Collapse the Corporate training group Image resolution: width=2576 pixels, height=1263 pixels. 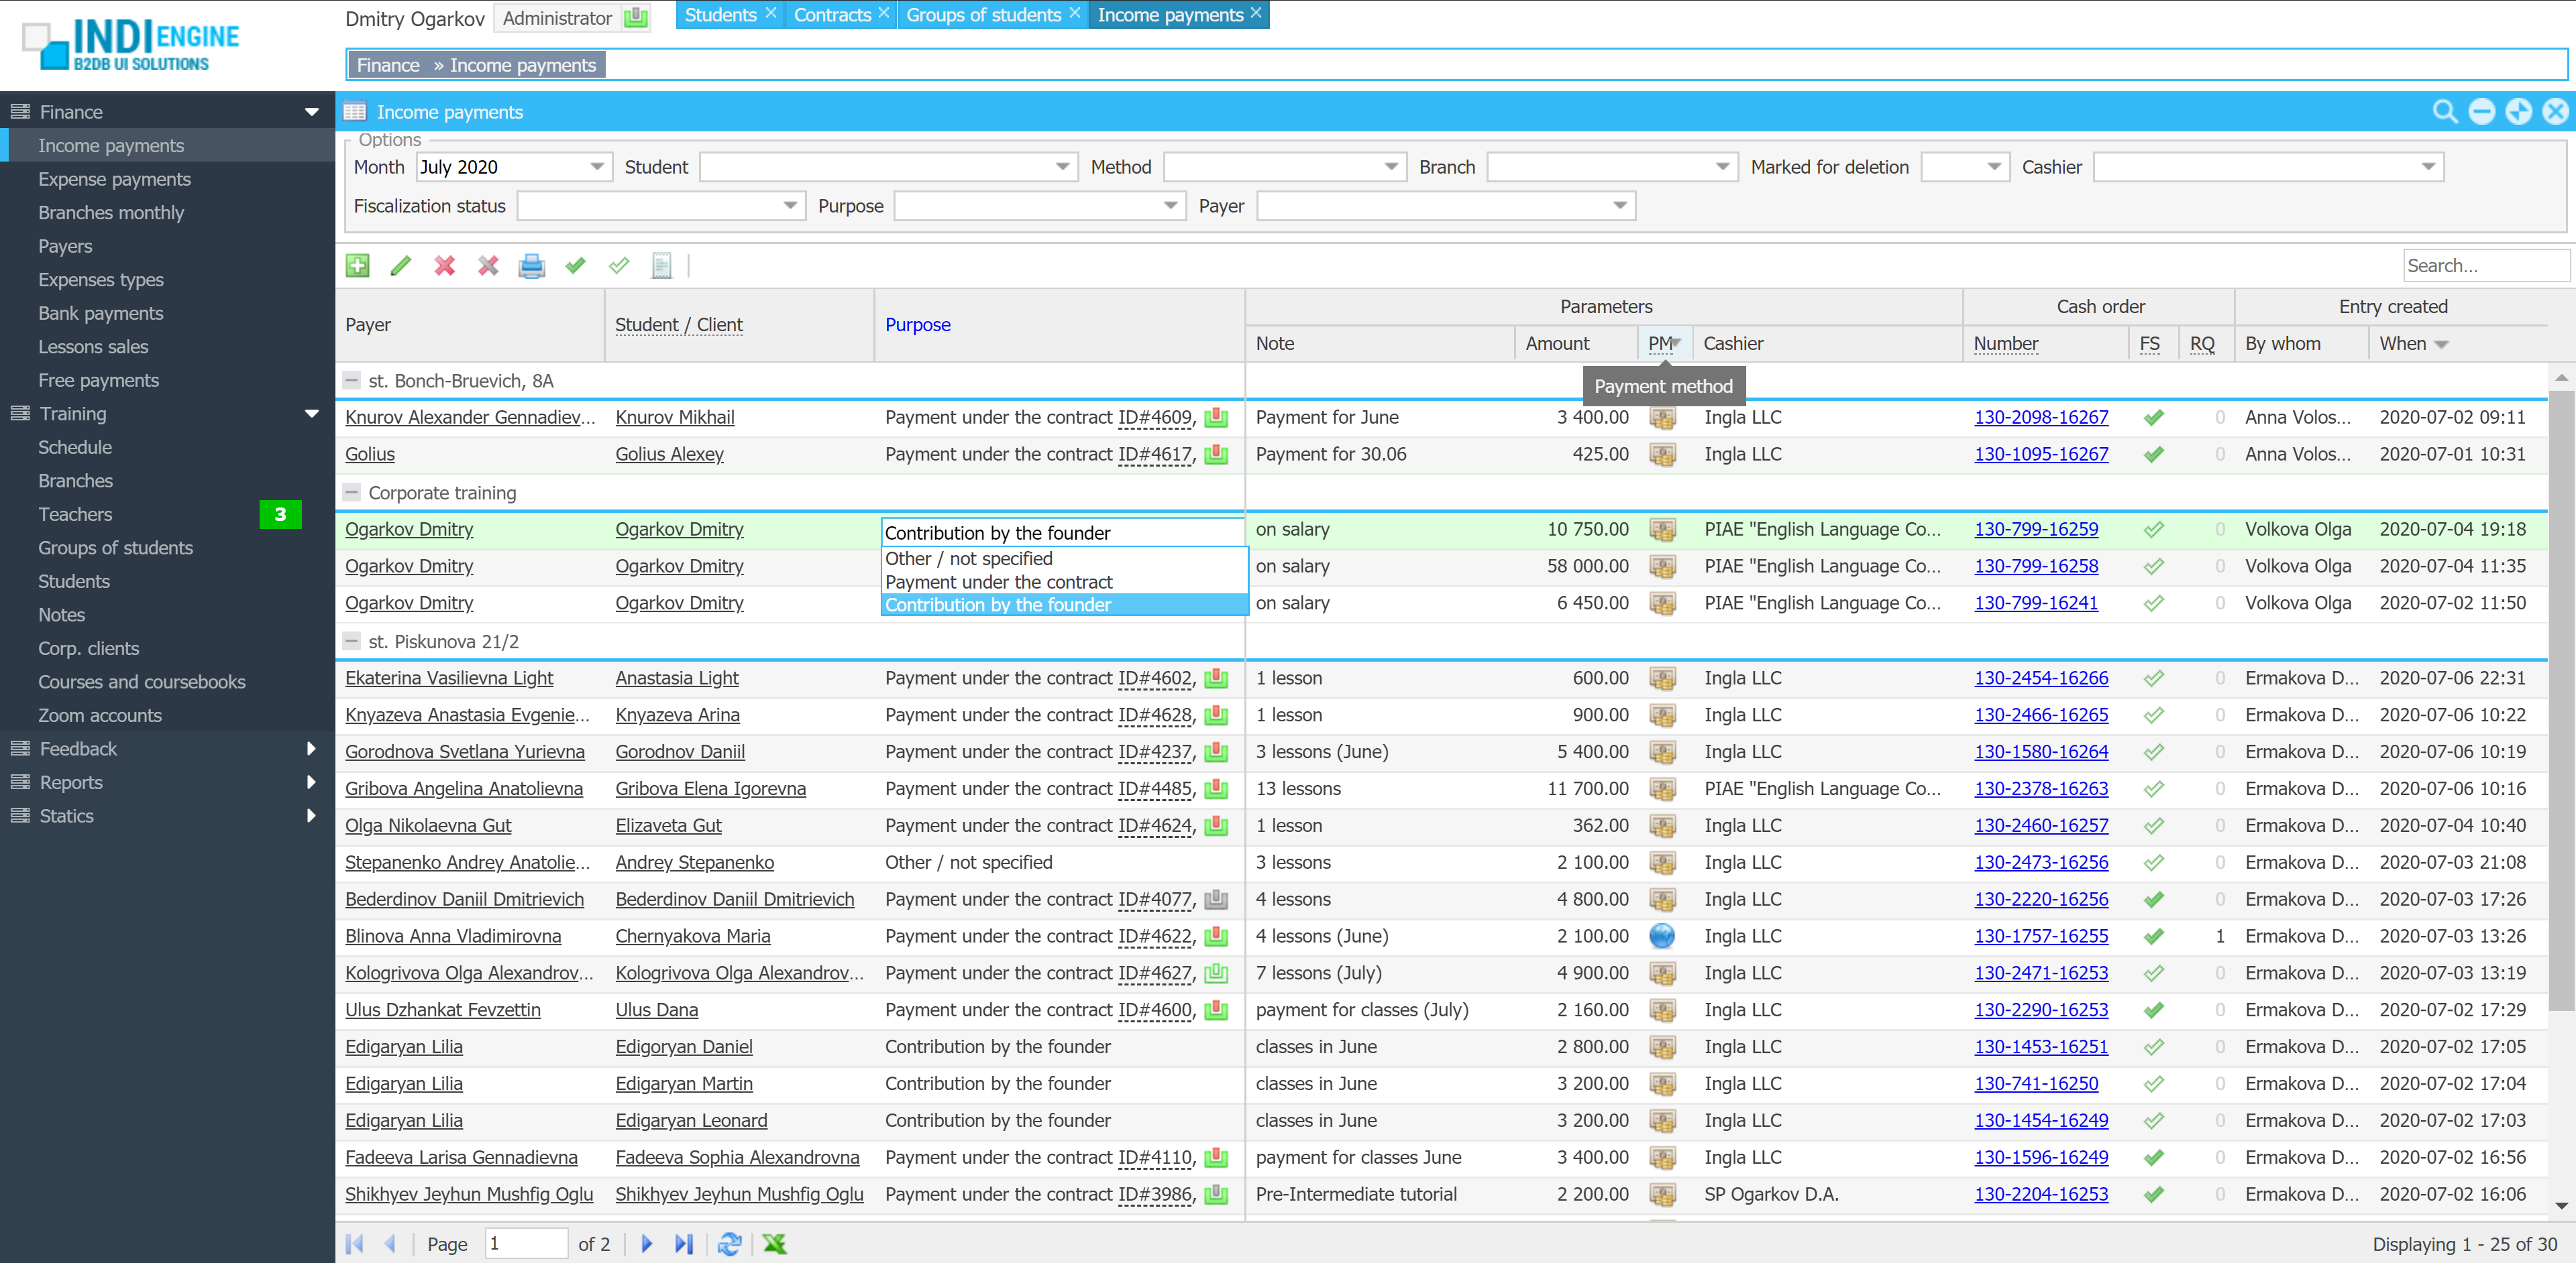pyautogui.click(x=352, y=493)
